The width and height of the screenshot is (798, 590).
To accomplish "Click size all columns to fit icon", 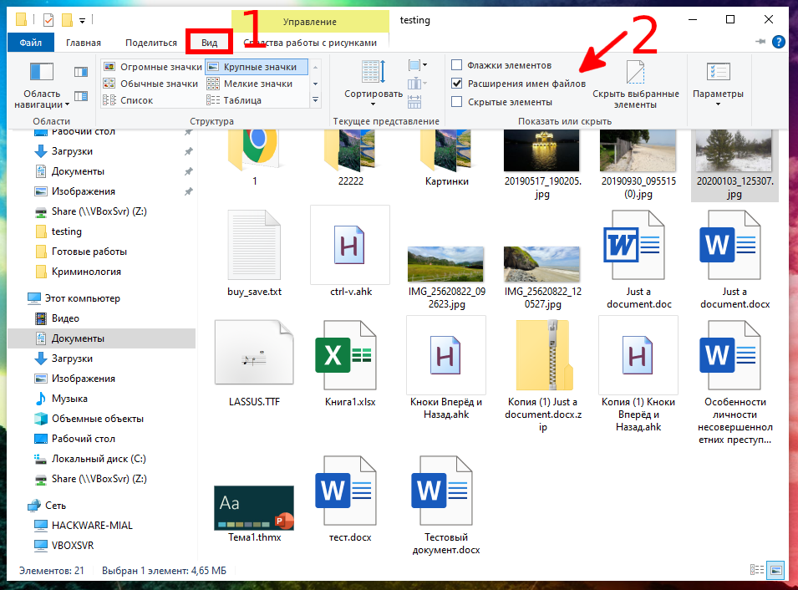I will pyautogui.click(x=414, y=102).
